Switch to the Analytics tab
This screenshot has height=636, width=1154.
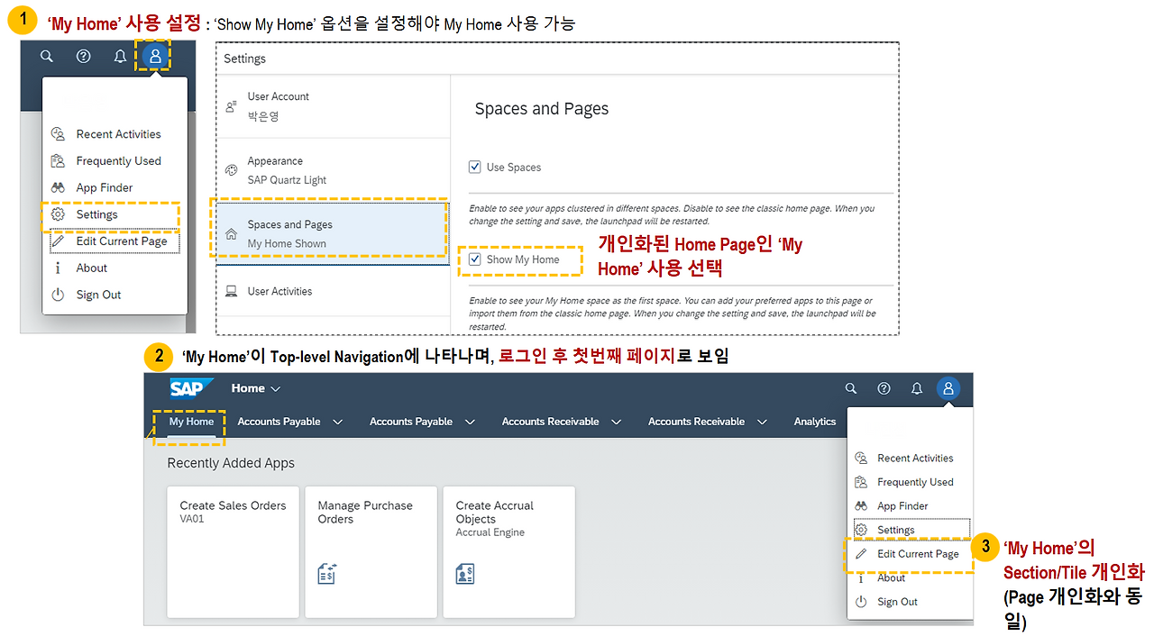[814, 421]
